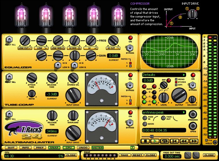
Task: Click the TAKE snapshot button
Action: [124, 155]
